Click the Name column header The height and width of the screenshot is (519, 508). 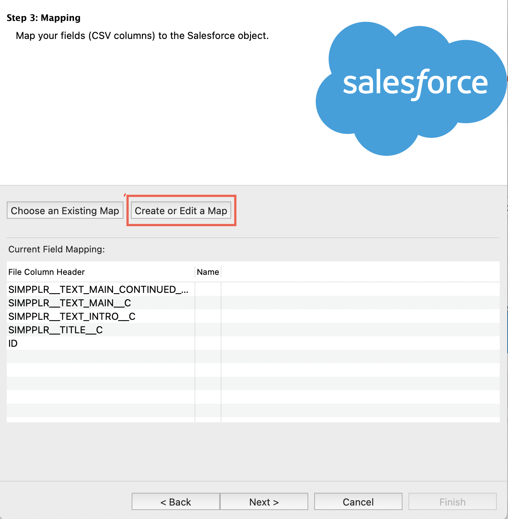click(x=208, y=272)
